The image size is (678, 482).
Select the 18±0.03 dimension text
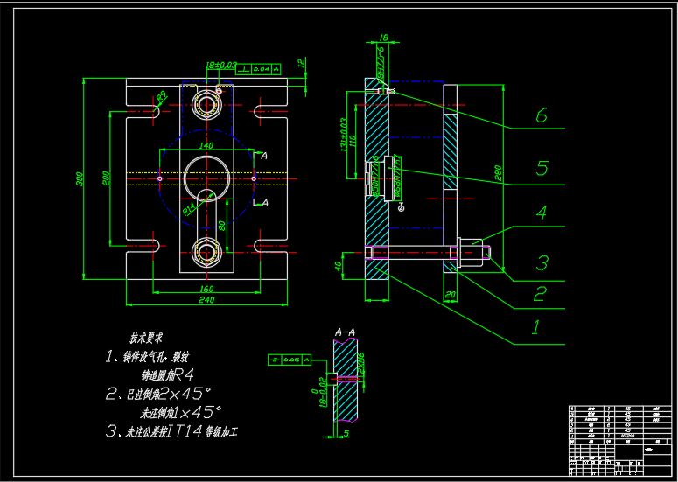tap(221, 66)
